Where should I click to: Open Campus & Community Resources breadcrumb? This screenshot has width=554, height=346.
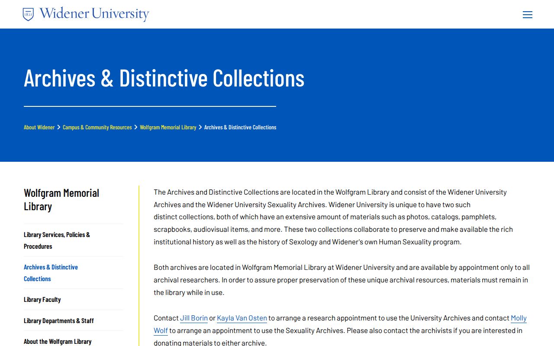[x=97, y=127]
